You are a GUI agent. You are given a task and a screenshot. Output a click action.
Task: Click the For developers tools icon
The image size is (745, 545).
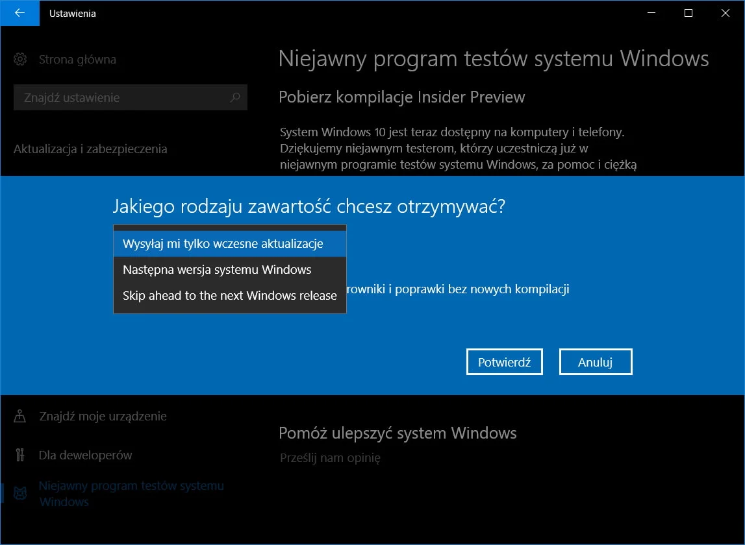20,455
